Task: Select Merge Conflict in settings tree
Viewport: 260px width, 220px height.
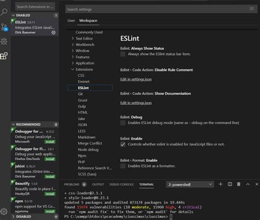Action: 90,143
